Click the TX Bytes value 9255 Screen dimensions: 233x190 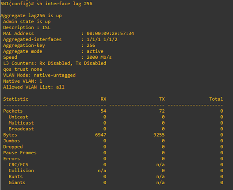pos(159,135)
